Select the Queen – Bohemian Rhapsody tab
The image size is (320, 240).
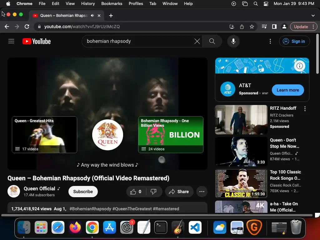pos(64,16)
